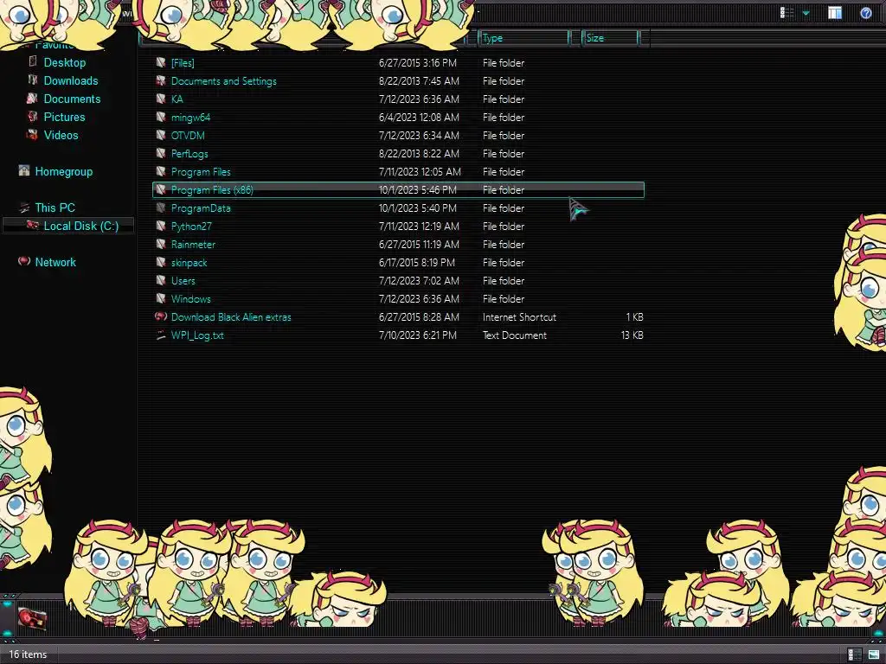Select the Program Files (x86) folder name
Image resolution: width=886 pixels, height=664 pixels.
tap(212, 190)
